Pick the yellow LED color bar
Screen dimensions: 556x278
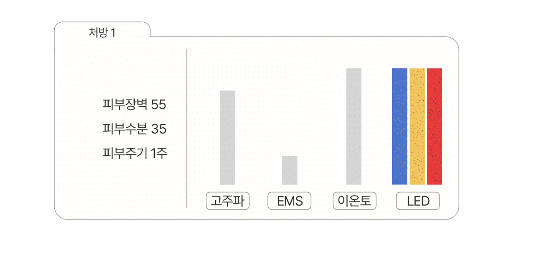tap(417, 126)
